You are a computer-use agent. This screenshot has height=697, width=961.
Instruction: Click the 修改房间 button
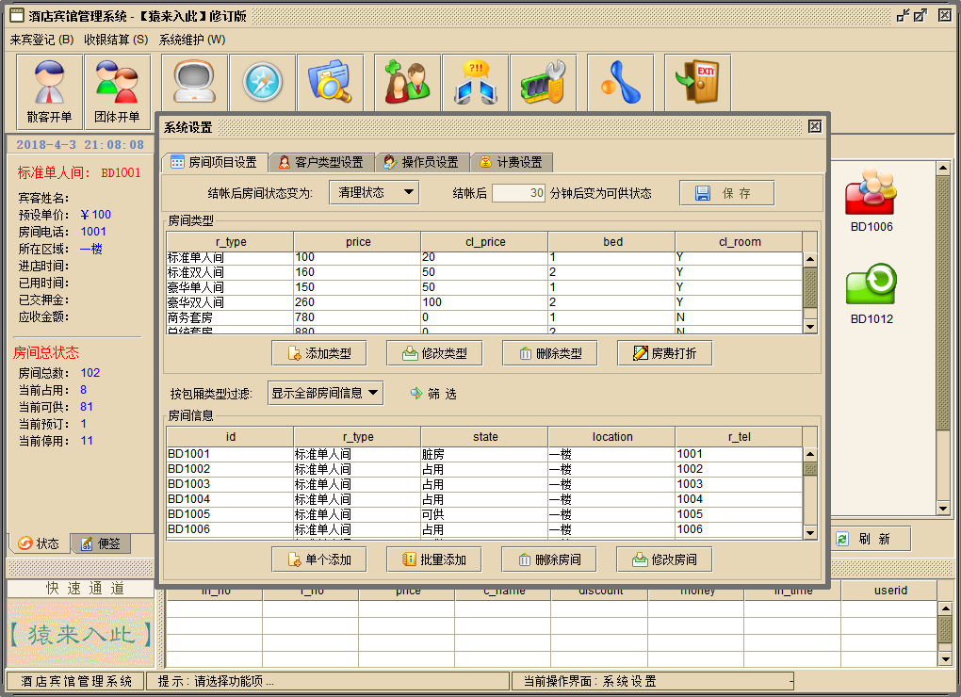[x=664, y=559]
